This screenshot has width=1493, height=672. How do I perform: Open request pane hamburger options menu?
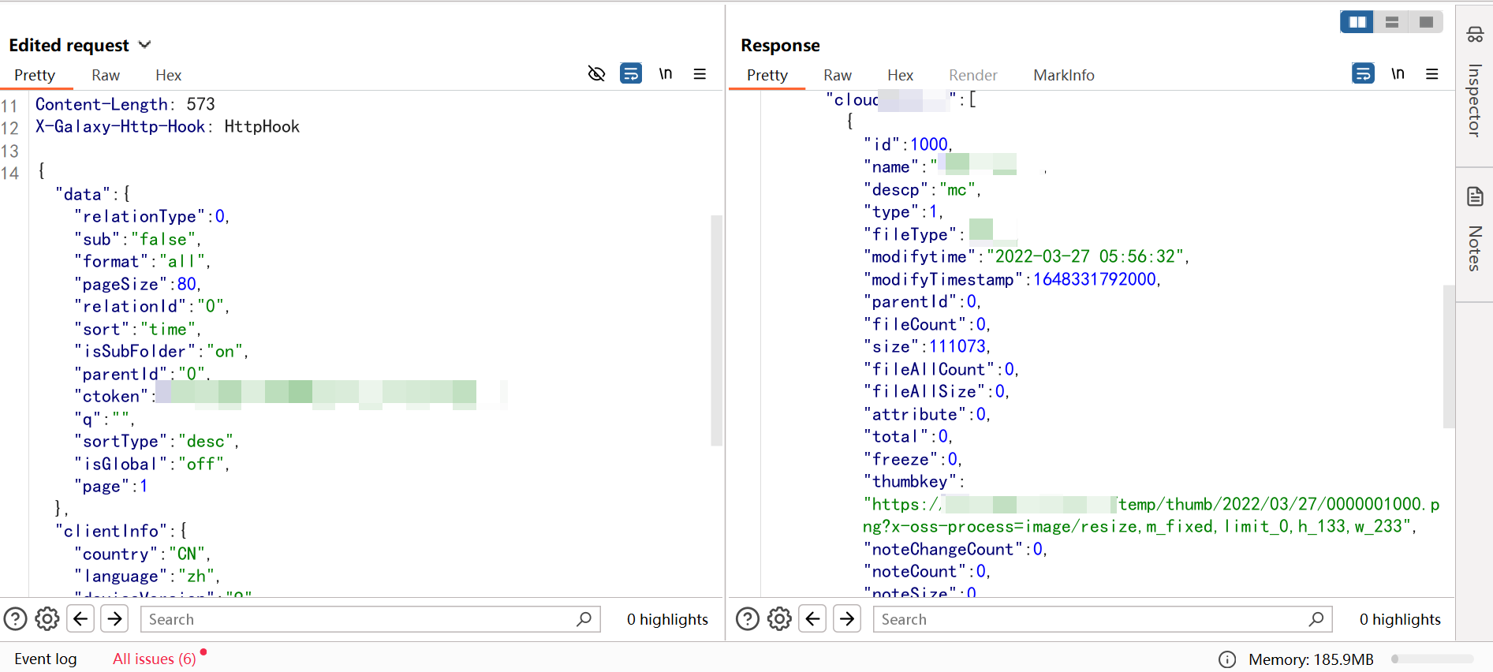tap(700, 73)
